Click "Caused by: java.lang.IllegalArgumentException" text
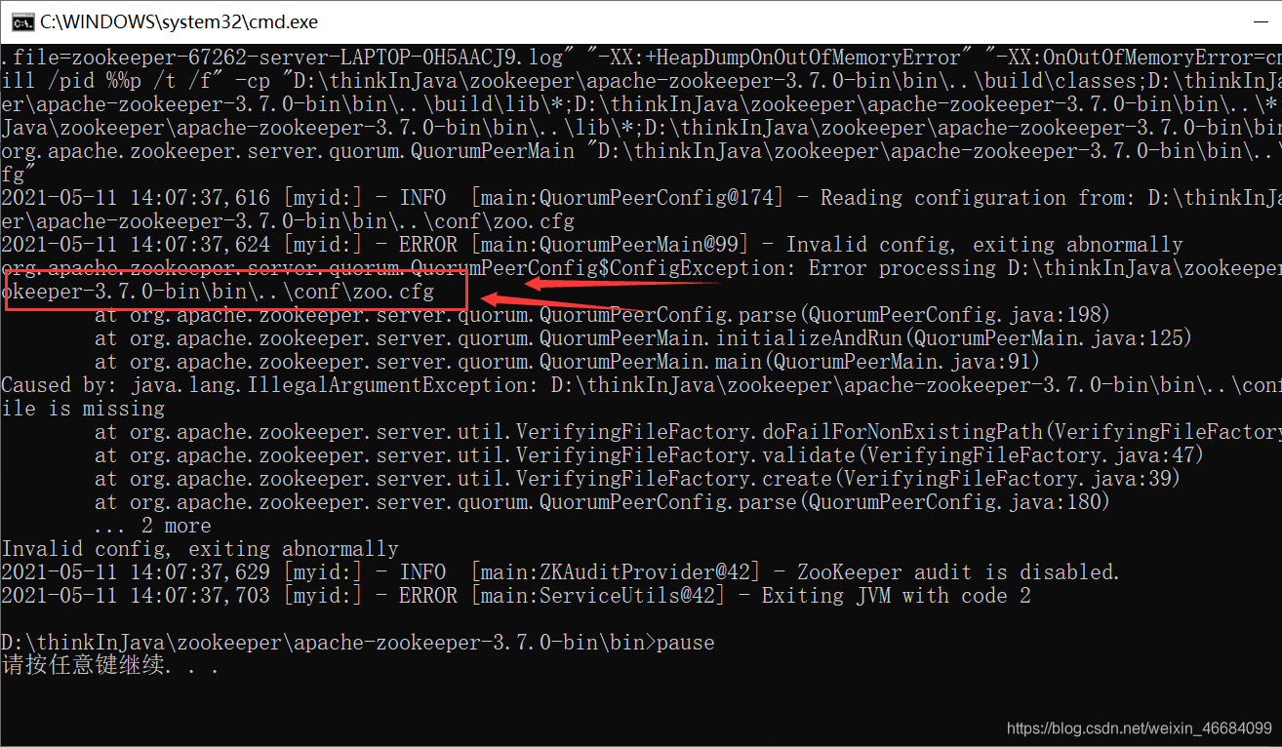 coord(269,385)
